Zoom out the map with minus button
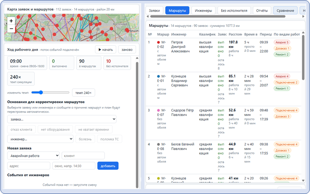The height and width of the screenshot is (194, 310). 11,29
